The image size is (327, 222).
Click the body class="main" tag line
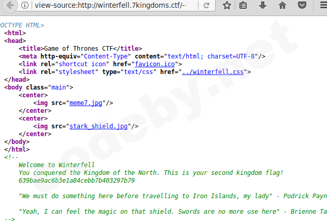point(38,87)
